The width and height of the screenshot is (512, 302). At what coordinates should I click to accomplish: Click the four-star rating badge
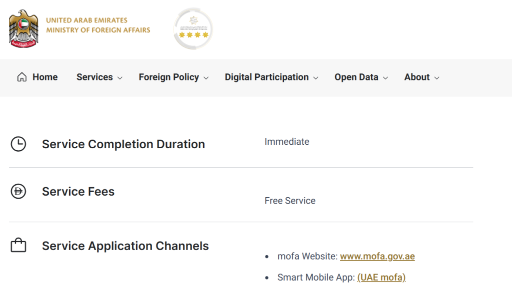click(193, 28)
